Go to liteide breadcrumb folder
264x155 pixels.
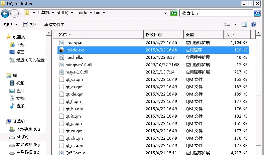pyautogui.click(x=81, y=13)
